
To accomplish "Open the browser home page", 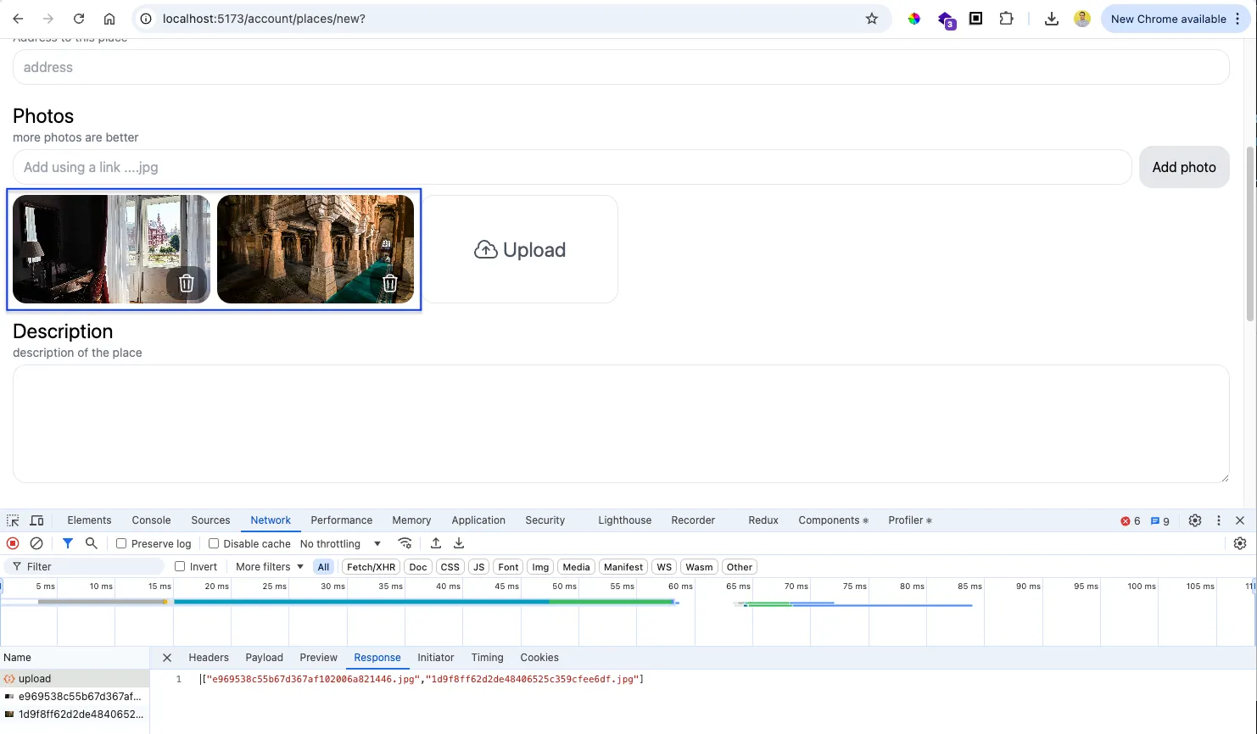I will pyautogui.click(x=109, y=19).
